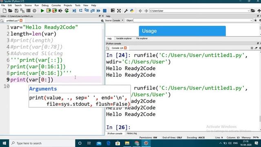Open the Source menu
Viewport: 261px width, 147px height.
tap(28, 5)
